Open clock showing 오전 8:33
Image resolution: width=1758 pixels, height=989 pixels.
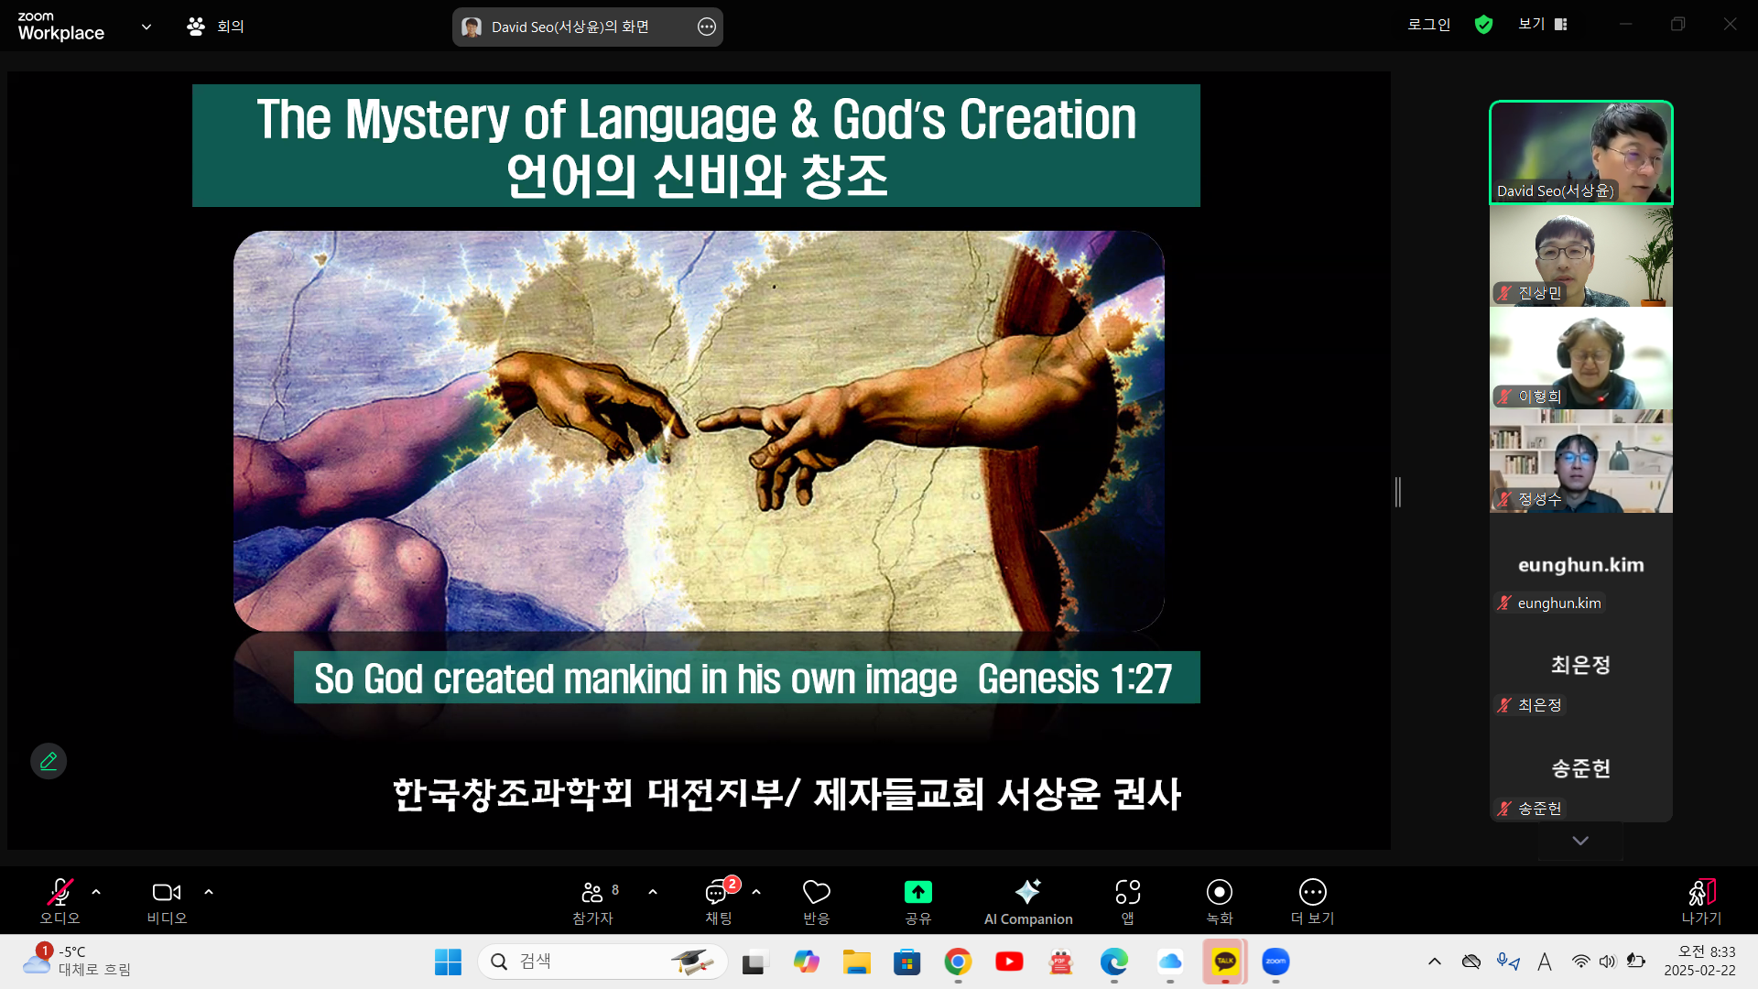1700,962
